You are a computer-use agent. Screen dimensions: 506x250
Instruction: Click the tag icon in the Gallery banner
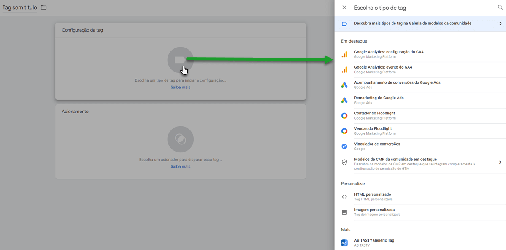344,24
